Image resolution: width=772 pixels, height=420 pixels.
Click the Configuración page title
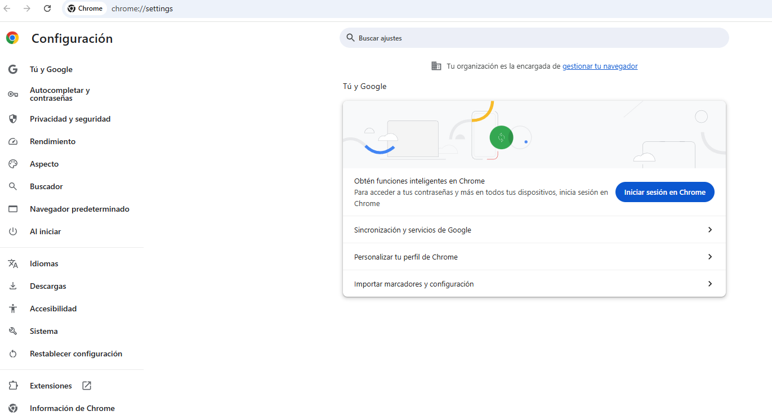tap(72, 38)
